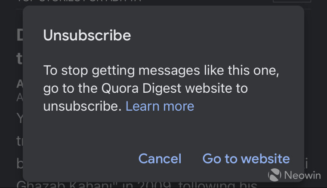Click the Neowin watermark text
This screenshot has height=188, width=327.
click(x=302, y=175)
